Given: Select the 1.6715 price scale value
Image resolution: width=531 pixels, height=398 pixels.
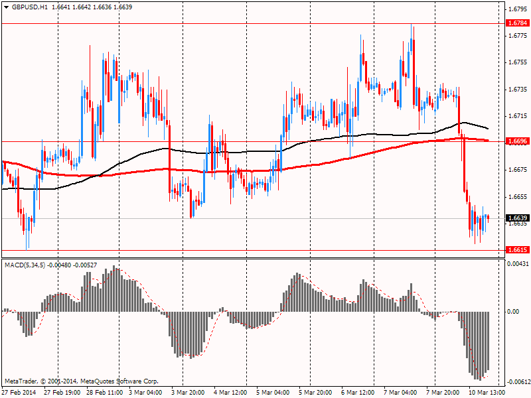Looking at the screenshot, I should tap(518, 116).
